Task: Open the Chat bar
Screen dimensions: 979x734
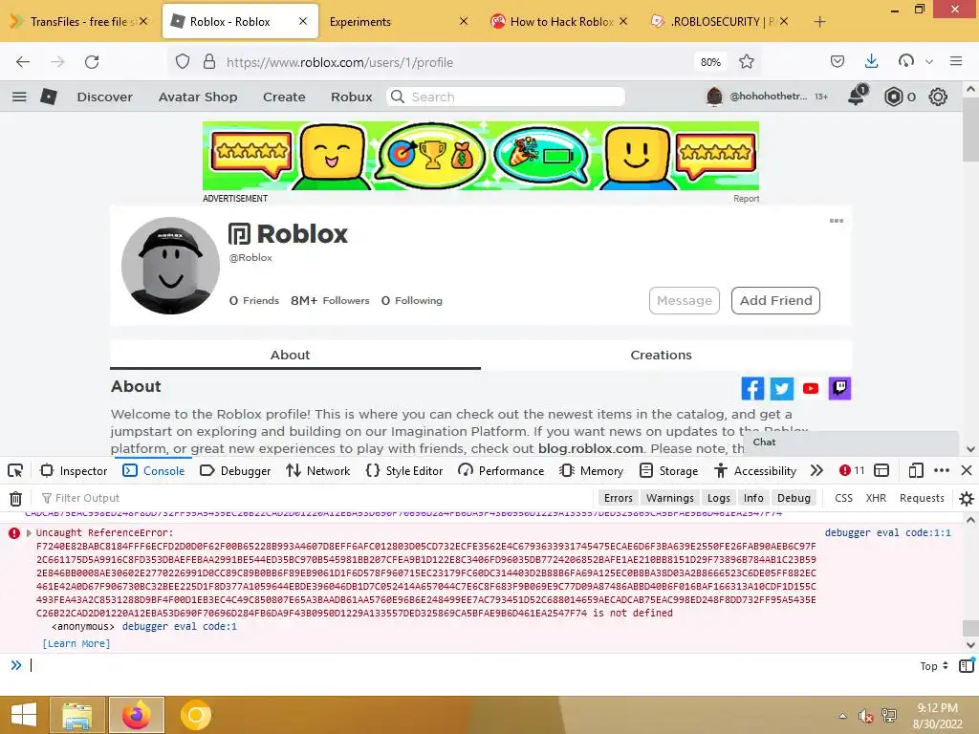Action: tap(852, 443)
